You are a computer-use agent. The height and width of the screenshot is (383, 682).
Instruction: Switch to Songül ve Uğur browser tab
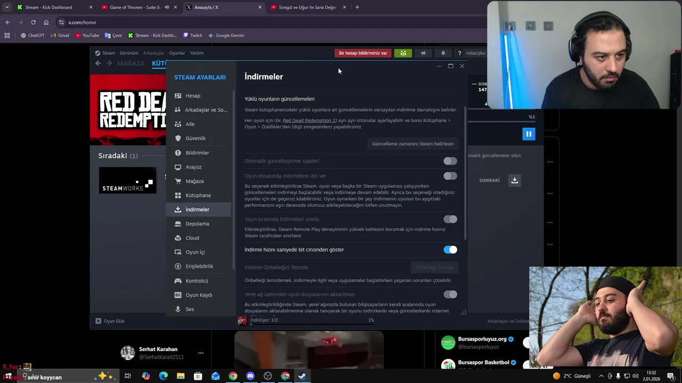pos(307,7)
